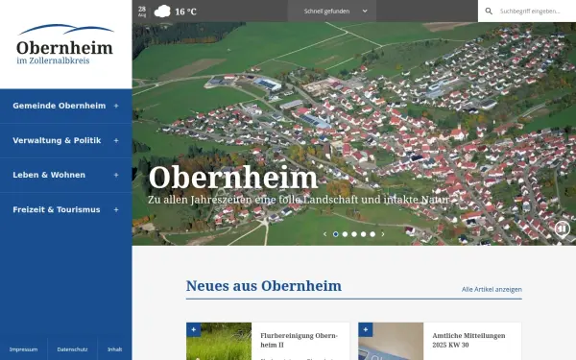576x360 pixels.
Task: Select the first slideshow dot
Action: (336, 234)
